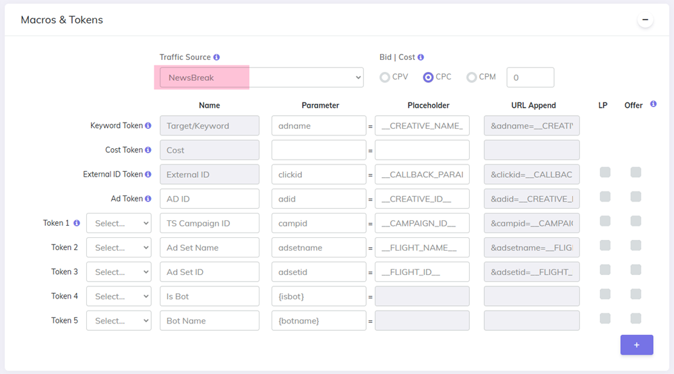Check Offer box in Ad Token row
674x374 pixels.
pos(636,197)
